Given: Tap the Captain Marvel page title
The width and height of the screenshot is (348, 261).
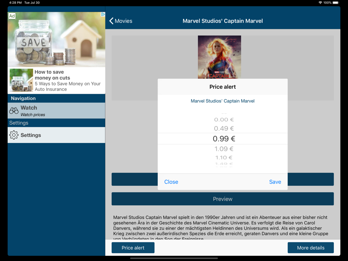Looking at the screenshot, I should pyautogui.click(x=223, y=21).
